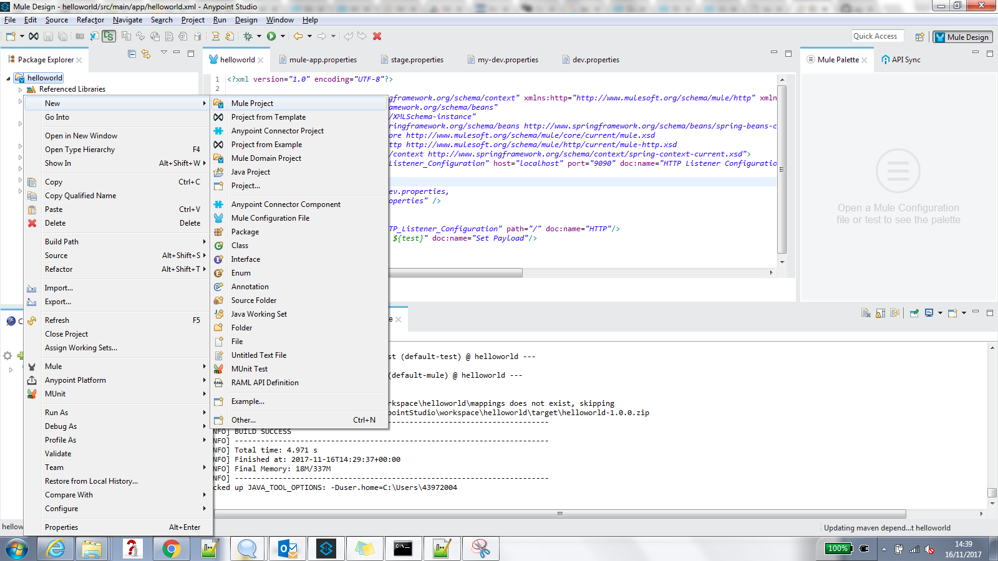Click the Open Perspective icon
This screenshot has height=561, width=998.
[919, 37]
